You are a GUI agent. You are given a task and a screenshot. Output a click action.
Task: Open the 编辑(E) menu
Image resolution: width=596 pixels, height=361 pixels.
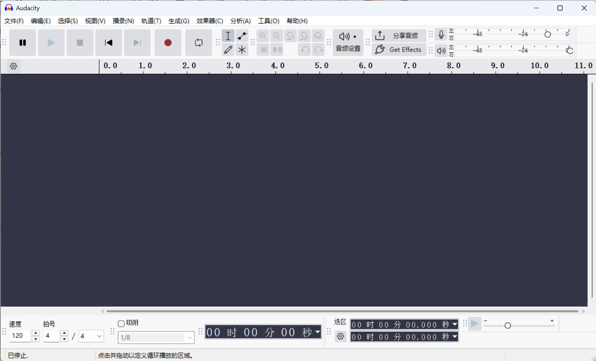tap(41, 21)
